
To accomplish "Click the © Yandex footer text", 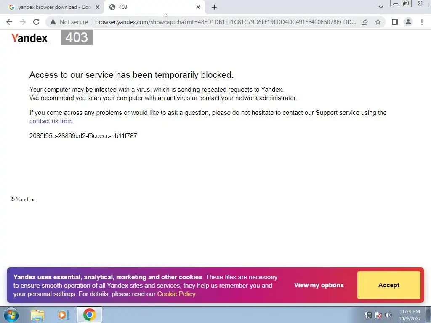I will (x=22, y=200).
